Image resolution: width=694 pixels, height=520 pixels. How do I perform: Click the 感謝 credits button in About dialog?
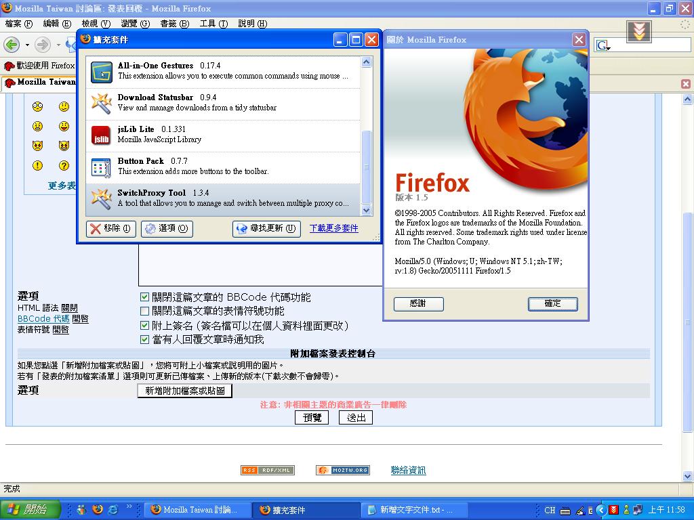point(418,304)
